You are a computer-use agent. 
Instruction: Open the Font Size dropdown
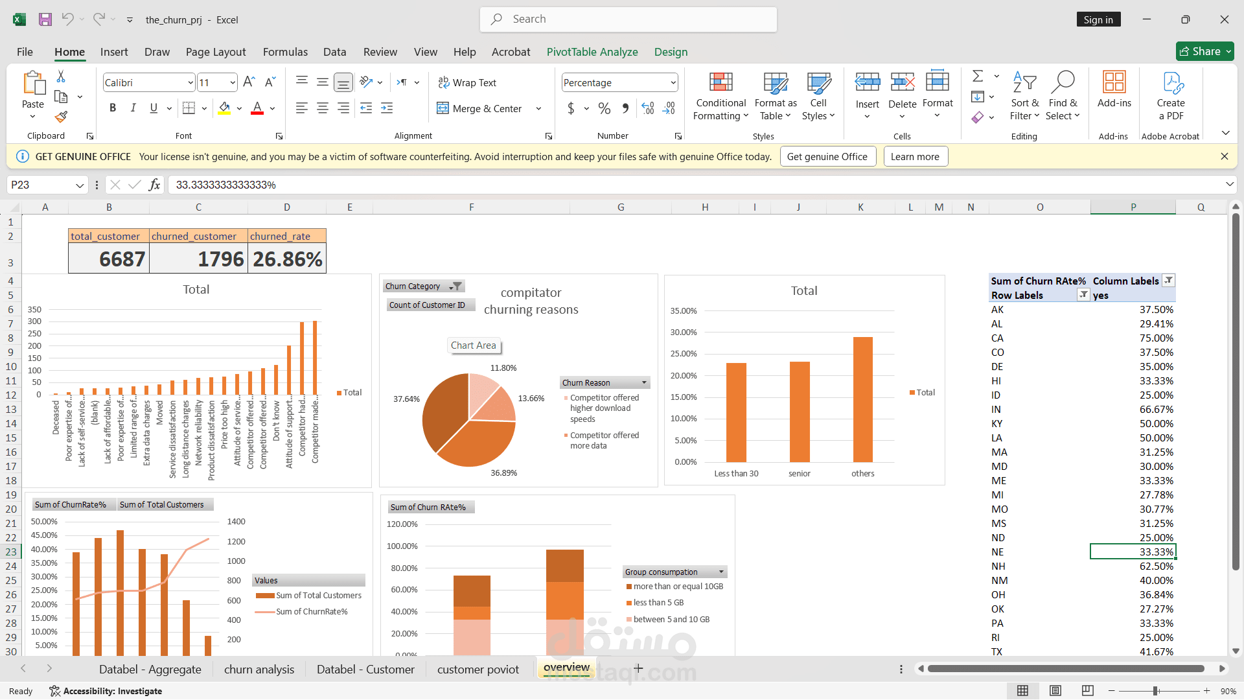231,82
